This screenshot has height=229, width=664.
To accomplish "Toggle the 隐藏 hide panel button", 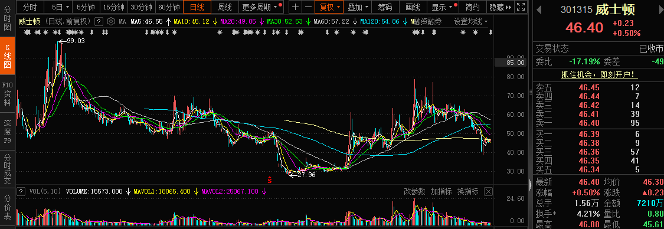I will click(499, 6).
